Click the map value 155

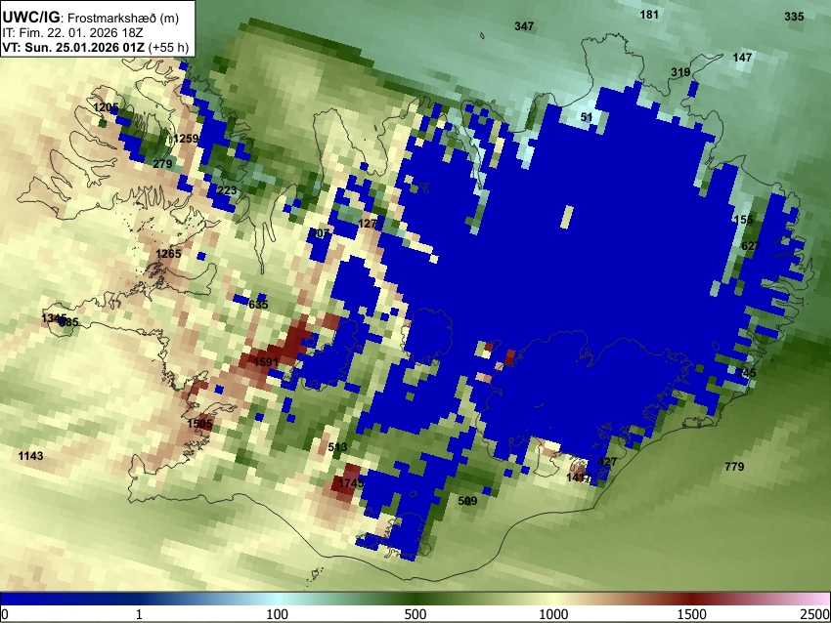click(743, 219)
